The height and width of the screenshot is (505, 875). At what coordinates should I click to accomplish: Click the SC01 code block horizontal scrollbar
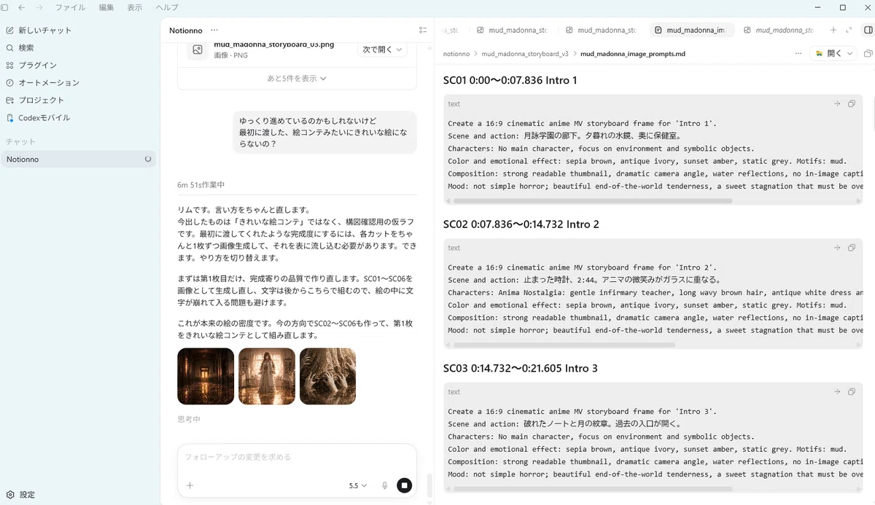click(x=593, y=201)
